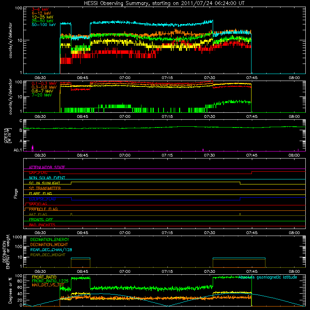The width and height of the screenshot is (310, 310).
Task: Select the ECLIPSE_FLAG label
Action: pos(42,199)
